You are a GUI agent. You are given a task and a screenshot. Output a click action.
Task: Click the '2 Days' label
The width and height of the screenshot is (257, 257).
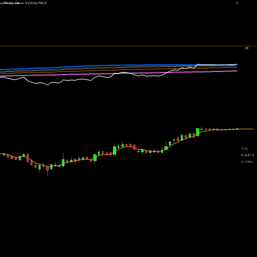pos(249,161)
